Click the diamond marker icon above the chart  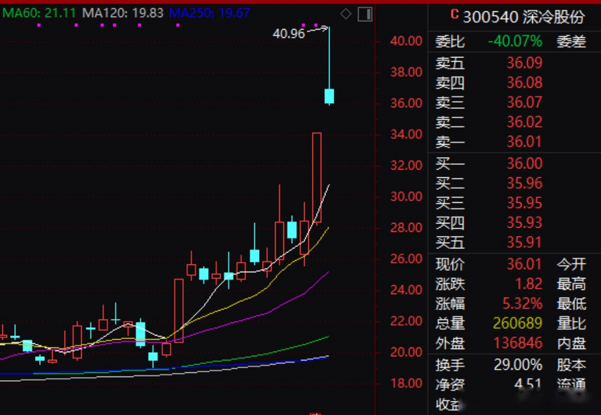point(346,14)
